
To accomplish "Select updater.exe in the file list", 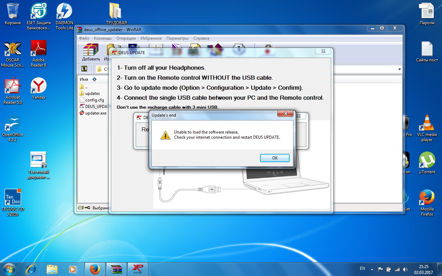I will [96, 113].
